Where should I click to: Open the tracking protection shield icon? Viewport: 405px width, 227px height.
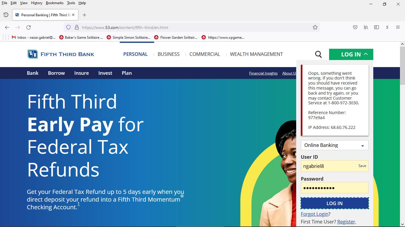pos(68,27)
